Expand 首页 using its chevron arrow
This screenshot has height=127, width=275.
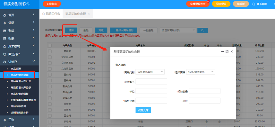[x=34, y=14]
